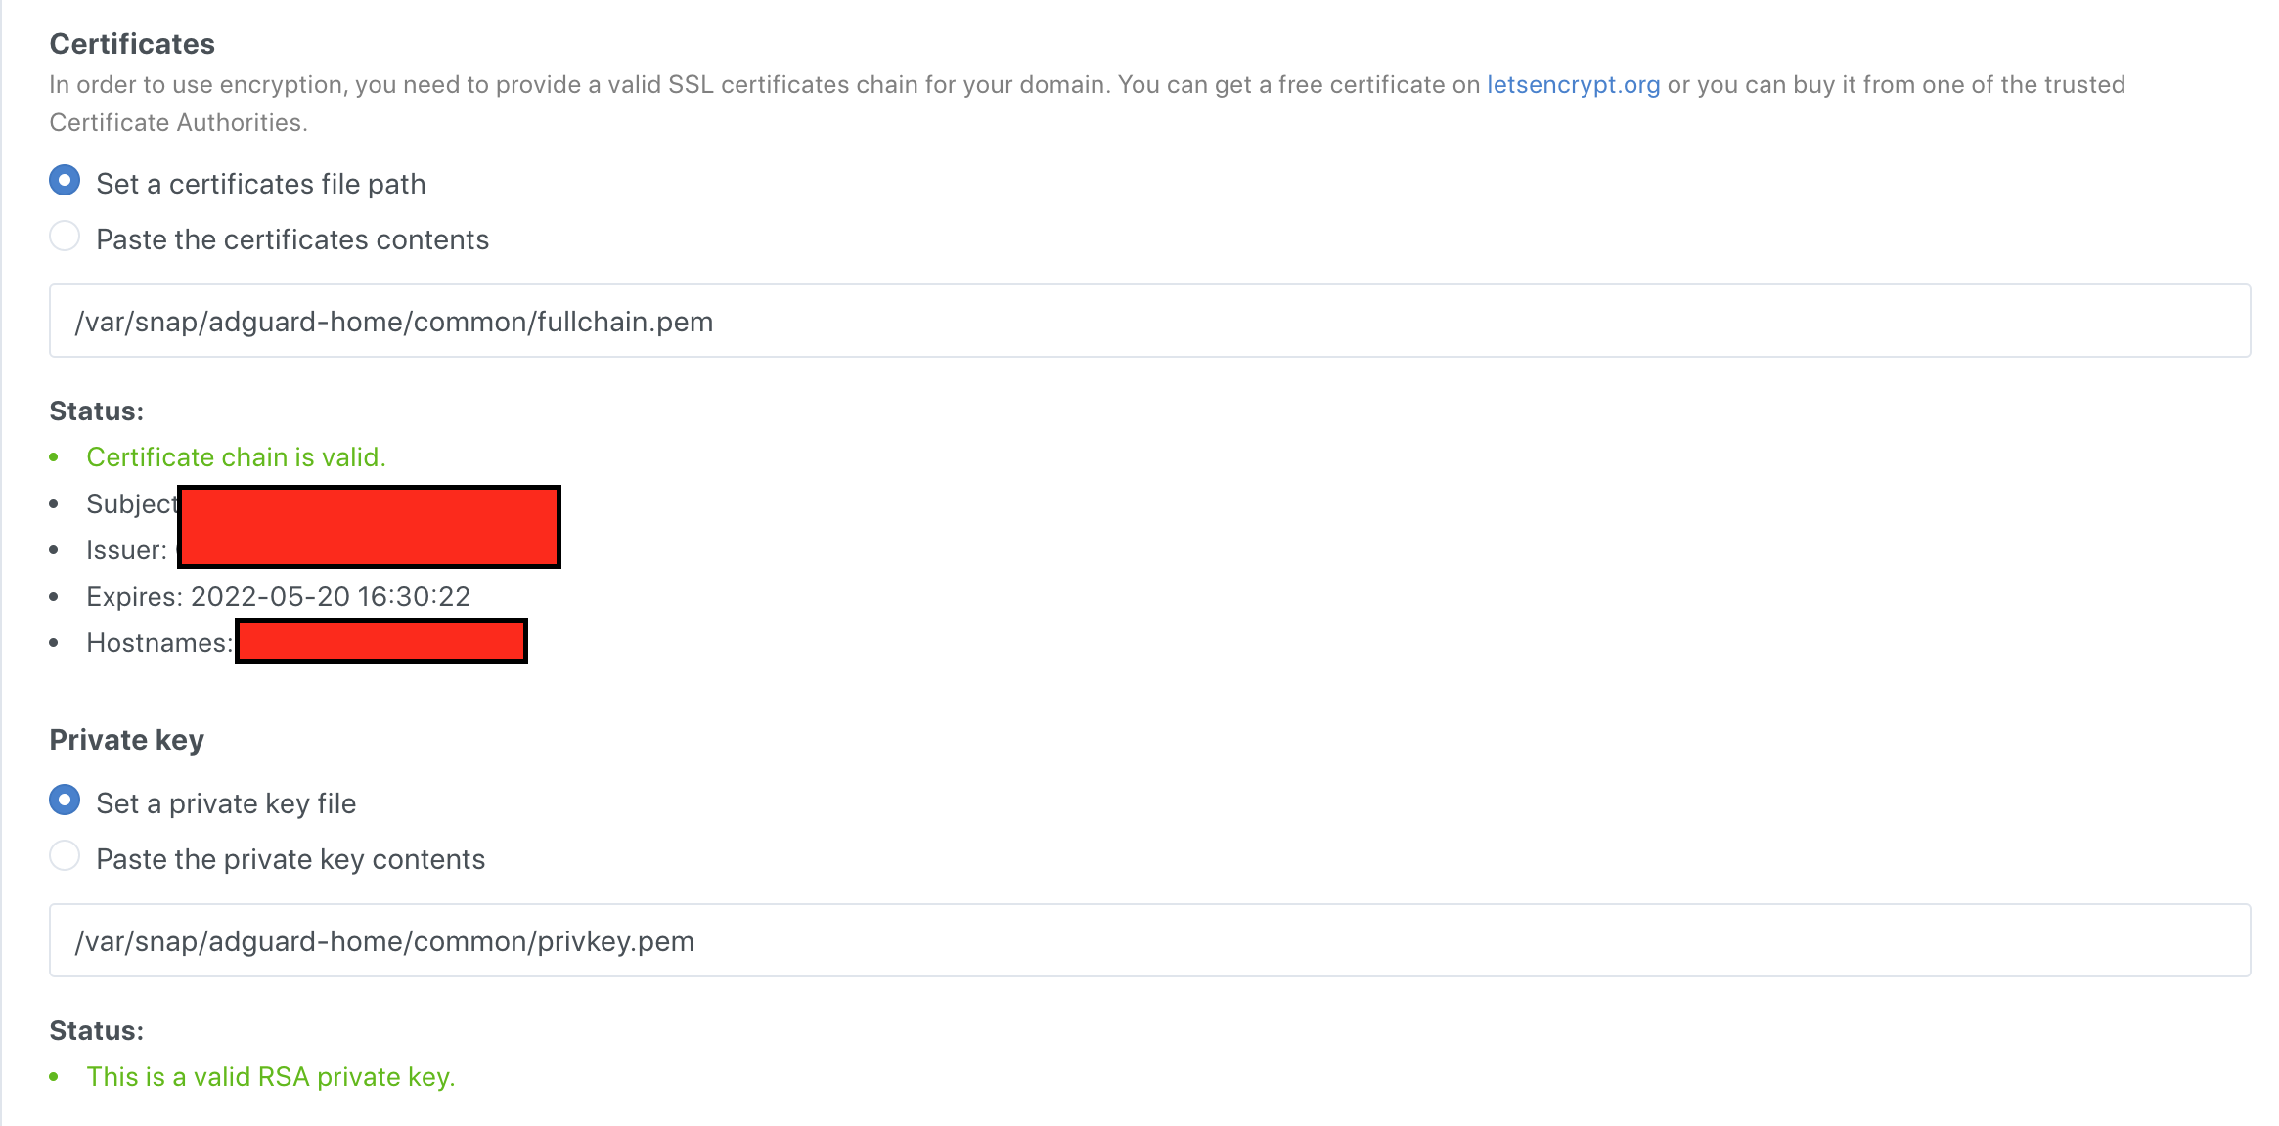This screenshot has height=1126, width=2279.
Task: Select the privkey.pem path text
Action: point(385,941)
